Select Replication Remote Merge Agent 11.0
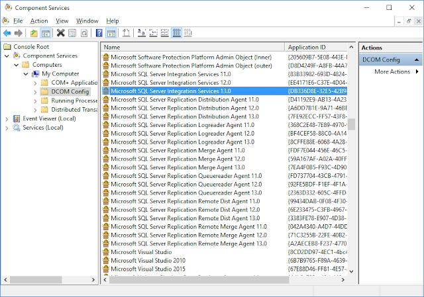The width and height of the screenshot is (424, 297). tap(189, 227)
